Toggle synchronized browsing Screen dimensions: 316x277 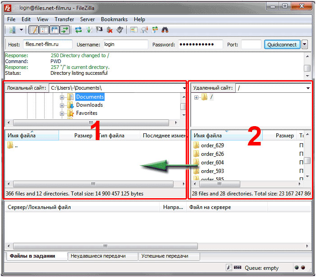click(155, 30)
